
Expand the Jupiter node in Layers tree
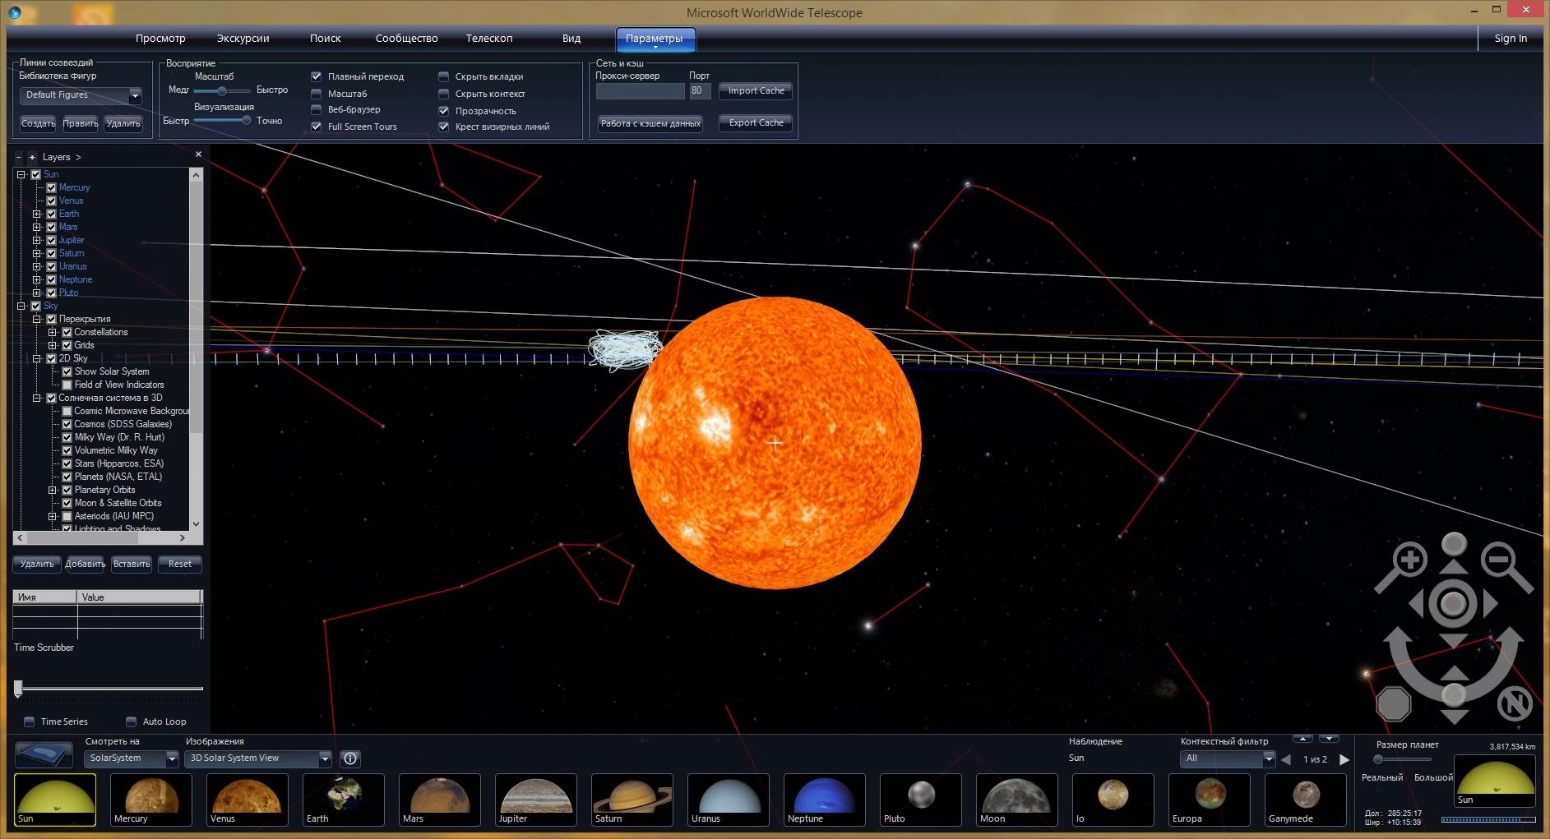coord(37,240)
